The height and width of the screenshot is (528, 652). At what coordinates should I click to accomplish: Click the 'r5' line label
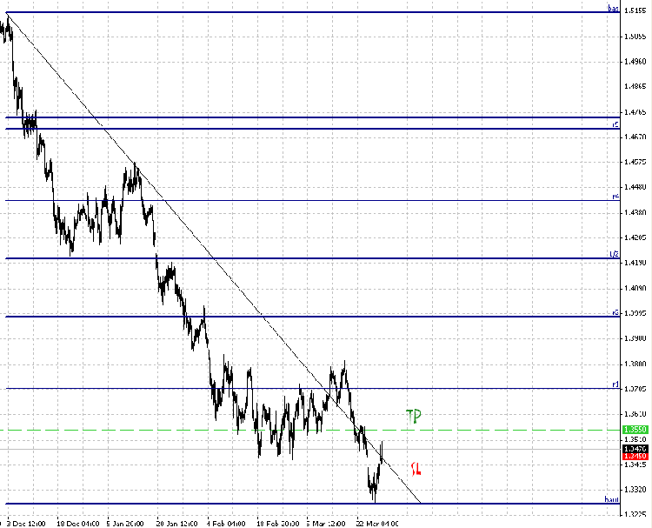coord(615,124)
